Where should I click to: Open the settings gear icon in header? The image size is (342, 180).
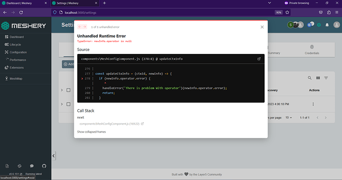click(319, 25)
